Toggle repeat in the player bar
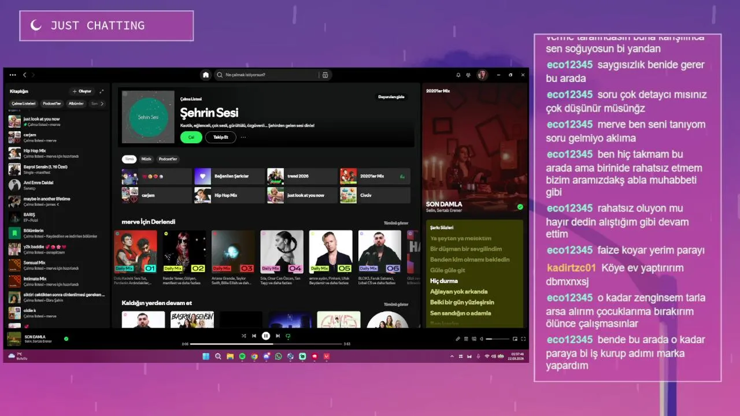Screen dimensions: 740x416 [x=288, y=336]
